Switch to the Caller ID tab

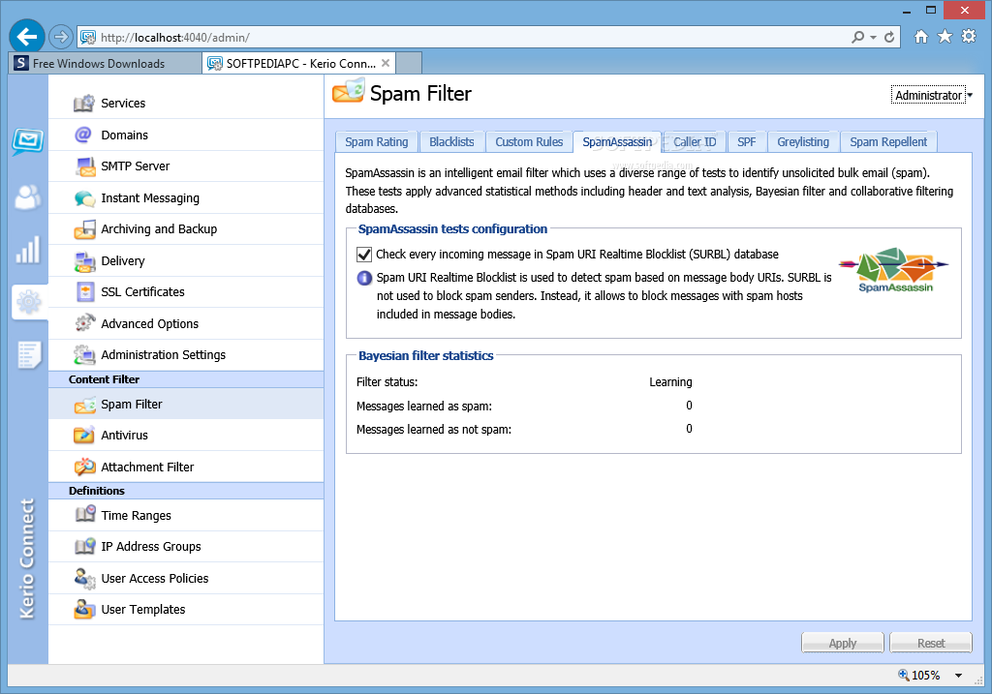(x=695, y=142)
